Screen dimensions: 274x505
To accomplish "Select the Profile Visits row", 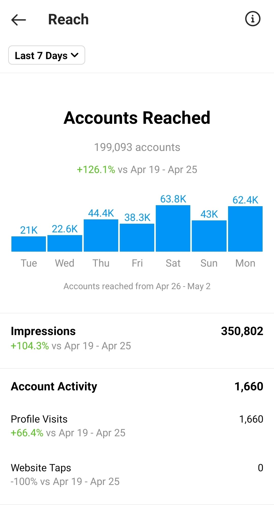I will [137, 426].
